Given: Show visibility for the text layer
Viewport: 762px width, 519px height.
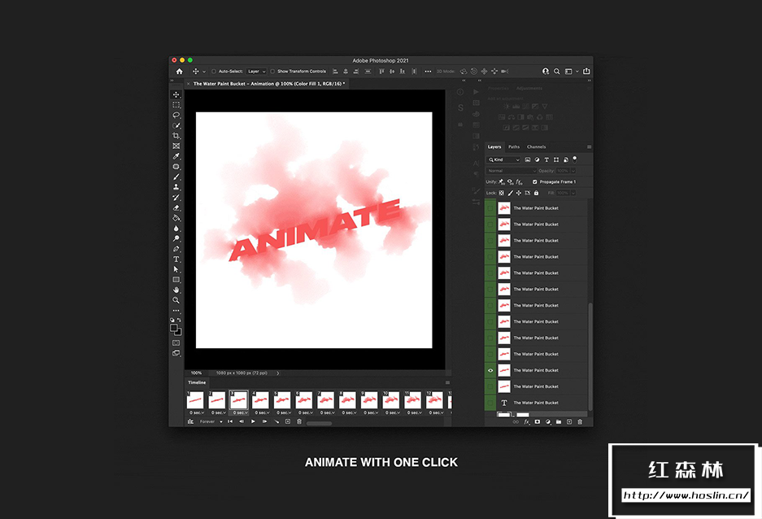Looking at the screenshot, I should click(x=490, y=403).
